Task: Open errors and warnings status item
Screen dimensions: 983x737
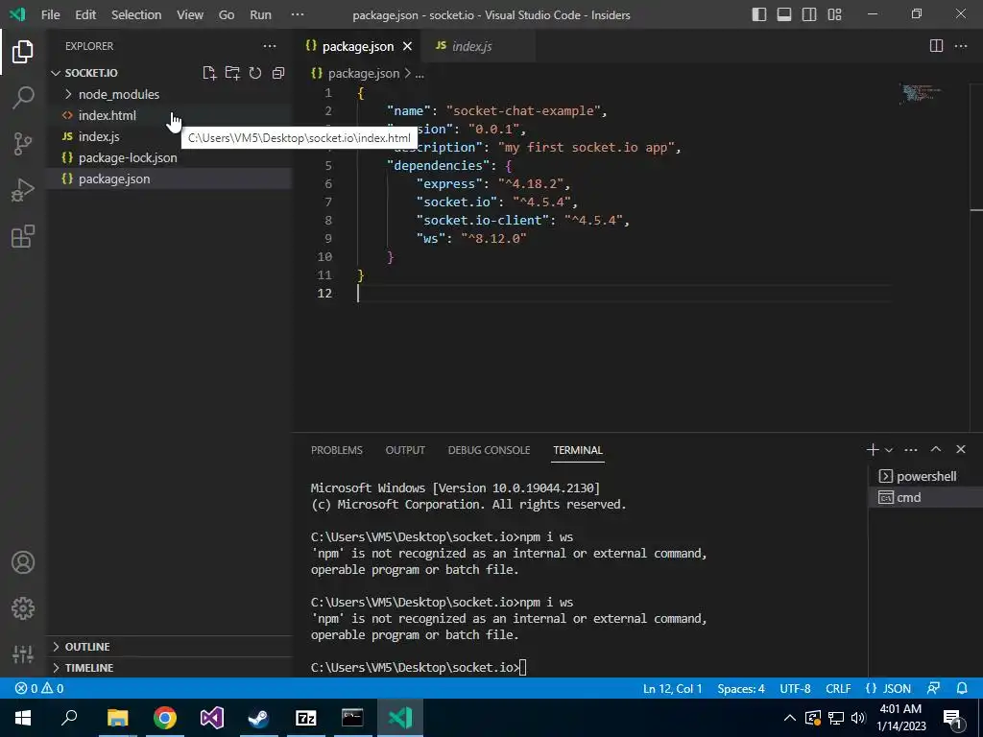Action: coord(39,688)
